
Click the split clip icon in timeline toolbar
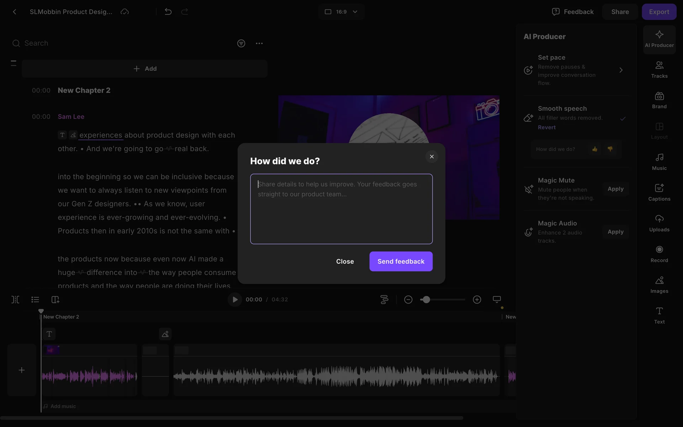tap(15, 300)
